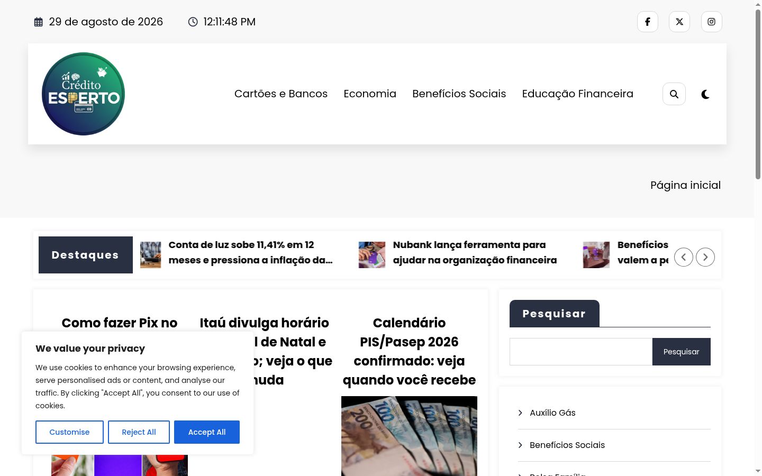Click the page vertical scrollbar thumb

click(x=758, y=94)
